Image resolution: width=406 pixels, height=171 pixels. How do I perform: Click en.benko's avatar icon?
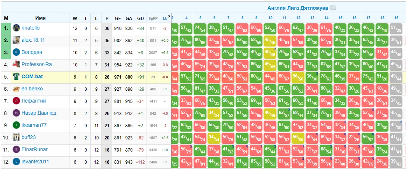click(x=16, y=89)
